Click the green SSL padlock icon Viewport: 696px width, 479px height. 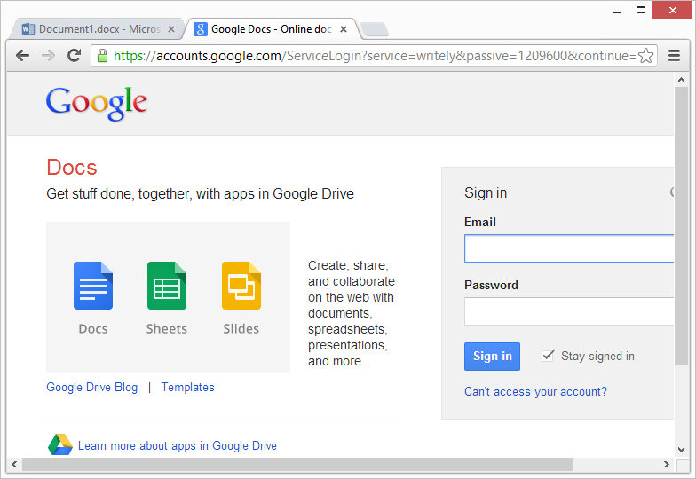click(x=103, y=56)
